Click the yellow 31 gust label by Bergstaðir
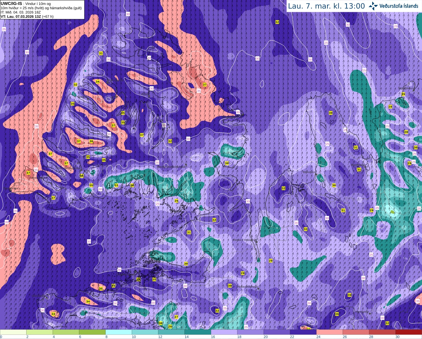The height and width of the screenshot is (339, 422). click(359, 169)
